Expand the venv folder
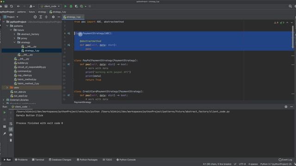The image size is (296, 166). coord(7,88)
